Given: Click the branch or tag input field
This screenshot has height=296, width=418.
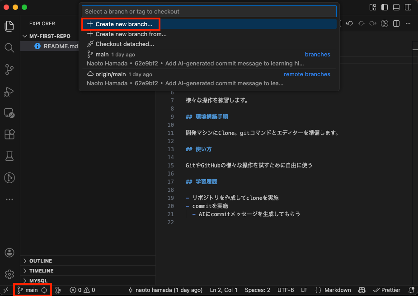Looking at the screenshot, I should (209, 11).
